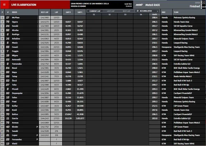
Task: Click Antonelli's top speed 212.5
Action: click(x=154, y=60)
